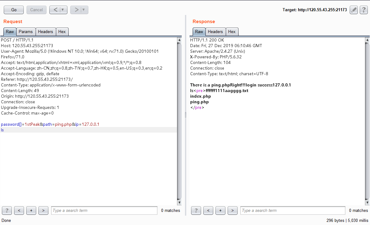Click the 'POST / HTTP/1.1' request line

tap(17, 40)
